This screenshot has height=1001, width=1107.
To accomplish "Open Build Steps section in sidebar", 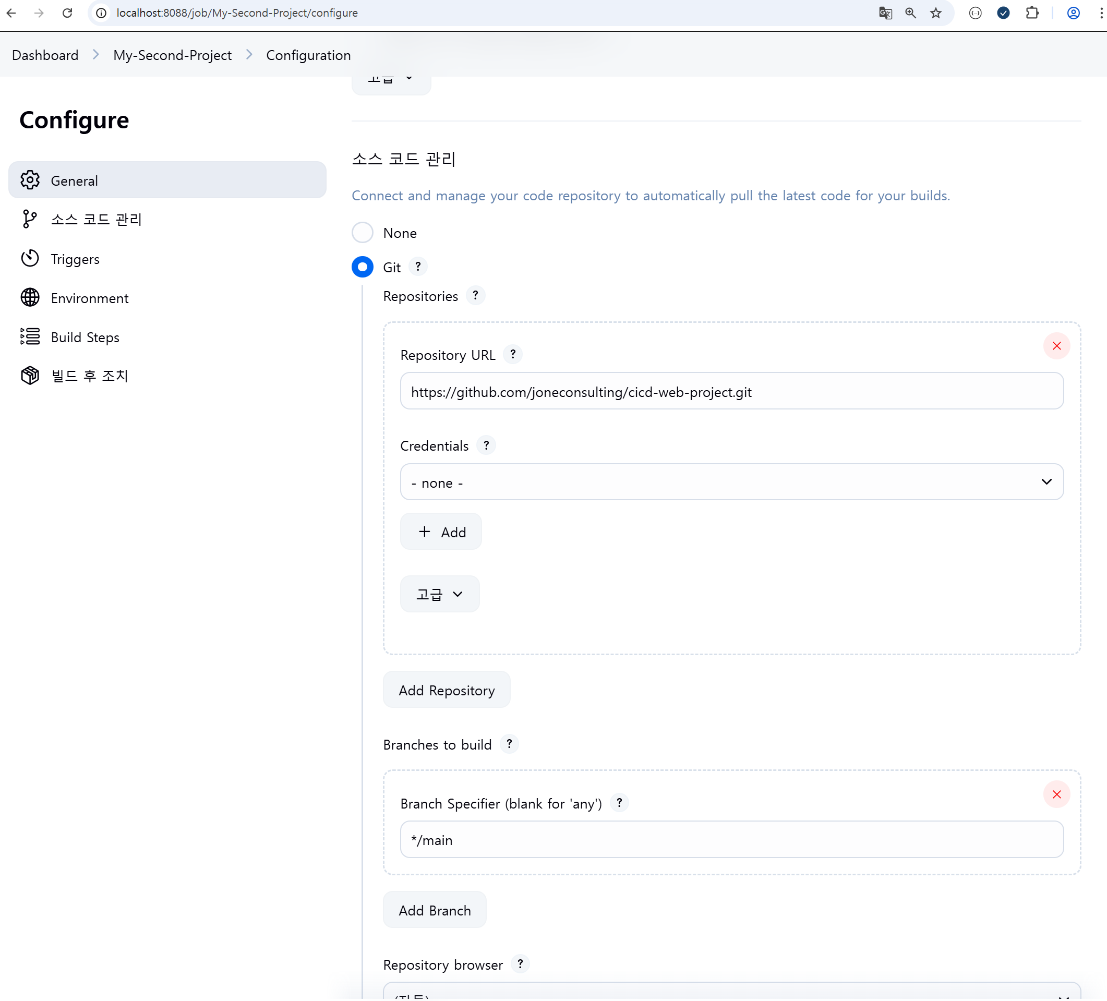I will (x=85, y=337).
